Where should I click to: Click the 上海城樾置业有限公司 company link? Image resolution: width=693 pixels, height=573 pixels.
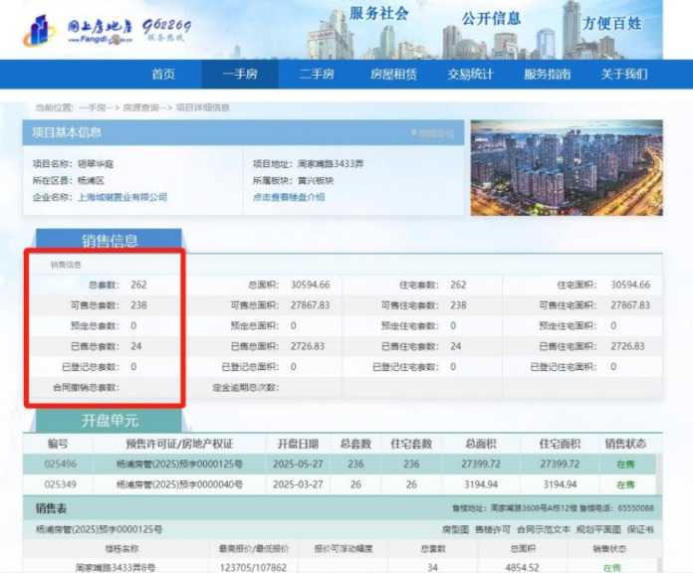(x=122, y=198)
